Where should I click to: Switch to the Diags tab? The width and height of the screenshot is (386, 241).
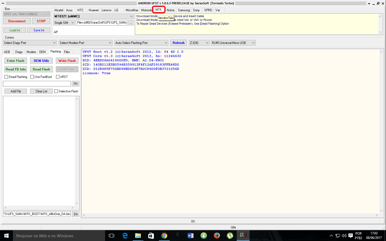[19, 52]
